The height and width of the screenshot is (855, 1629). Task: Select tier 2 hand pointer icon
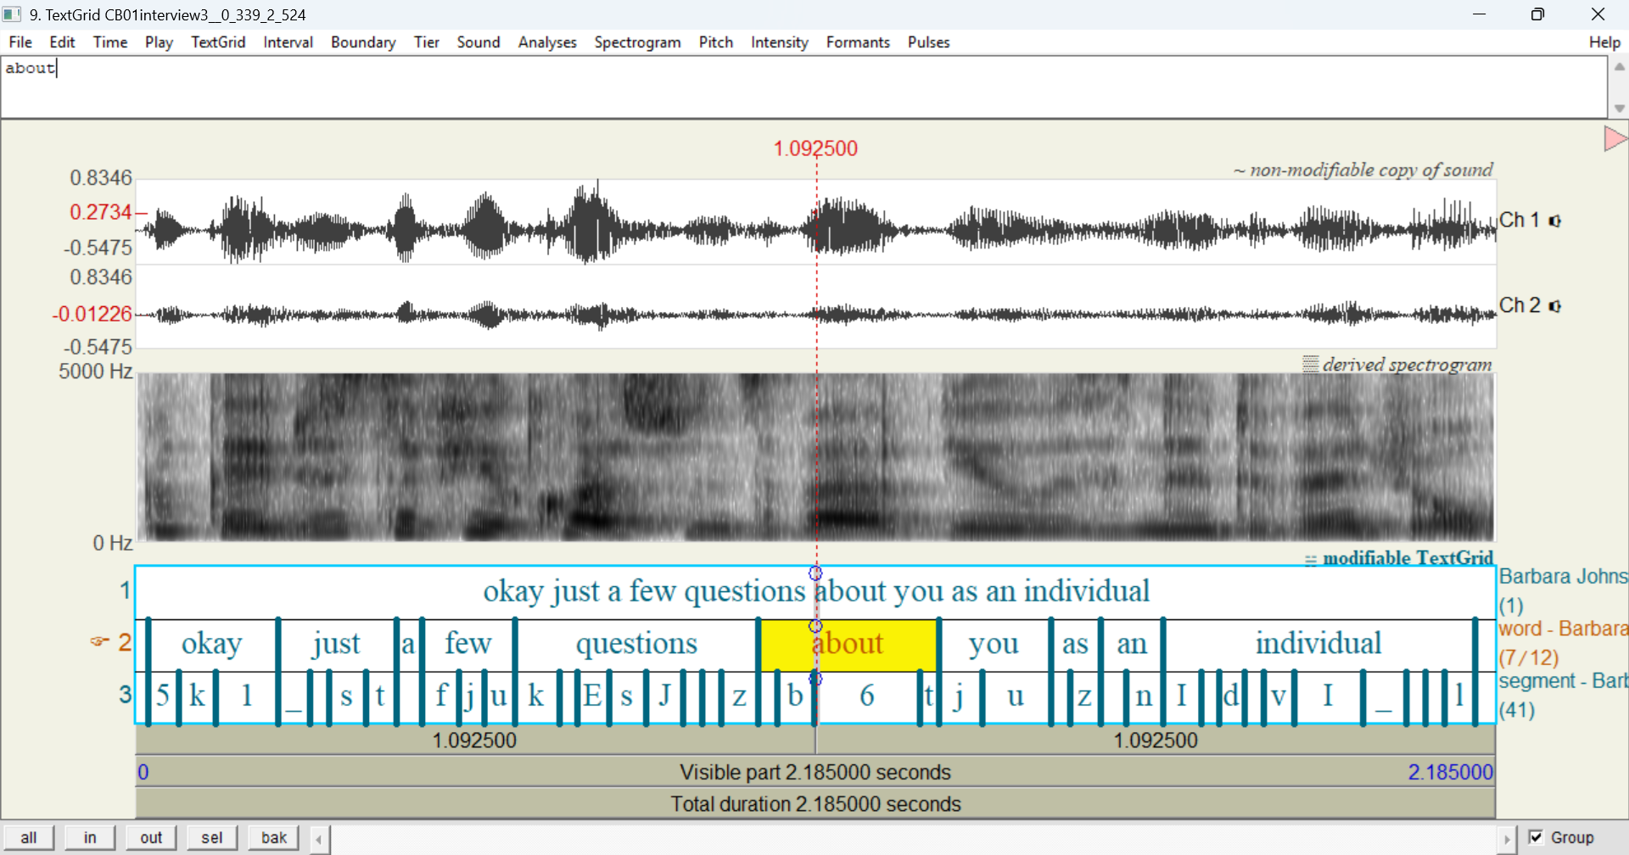(100, 641)
